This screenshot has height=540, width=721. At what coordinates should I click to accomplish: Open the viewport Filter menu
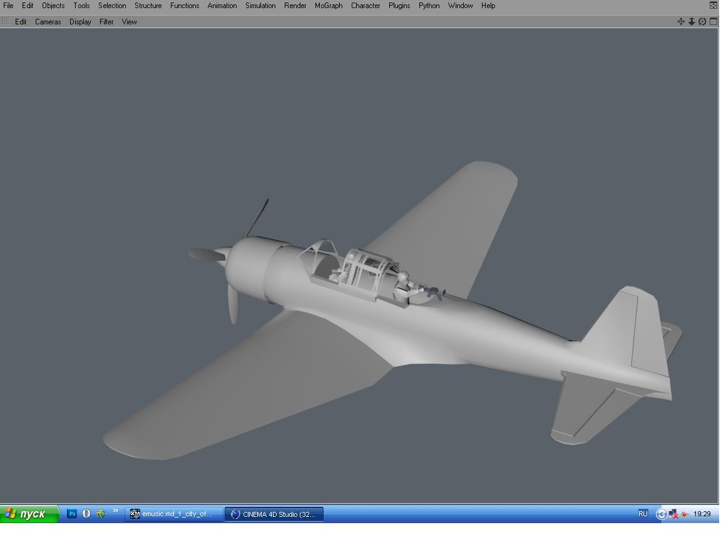click(x=106, y=22)
